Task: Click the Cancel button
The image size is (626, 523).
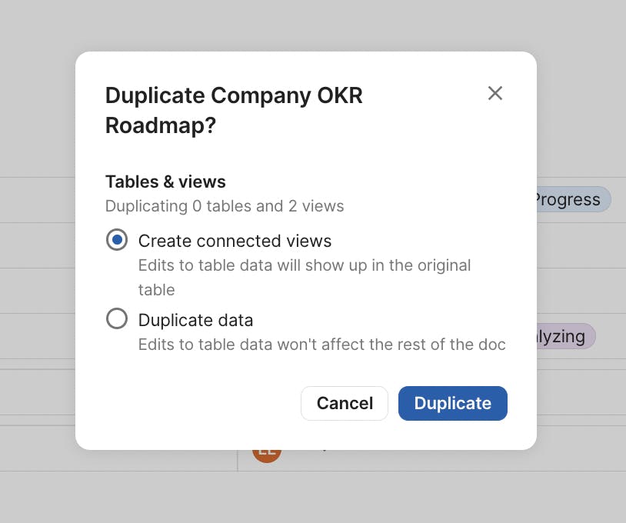Action: (x=345, y=403)
